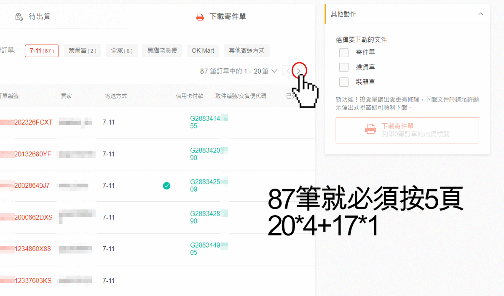Filter orders by 其他寄送方式
Image resolution: width=504 pixels, height=296 pixels.
pos(247,51)
